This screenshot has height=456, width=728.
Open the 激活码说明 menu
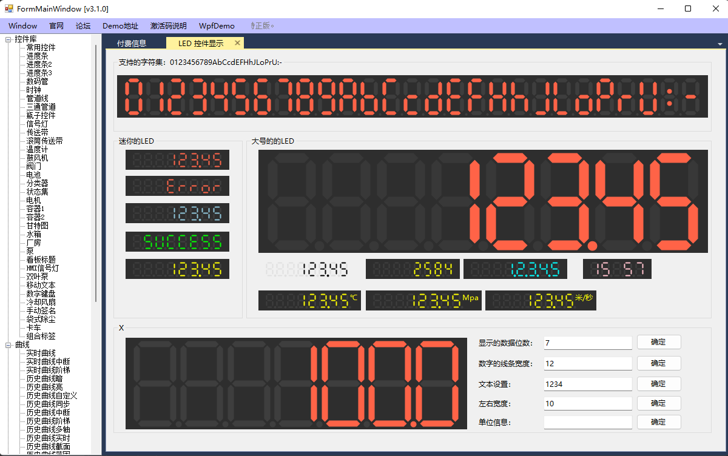point(169,26)
